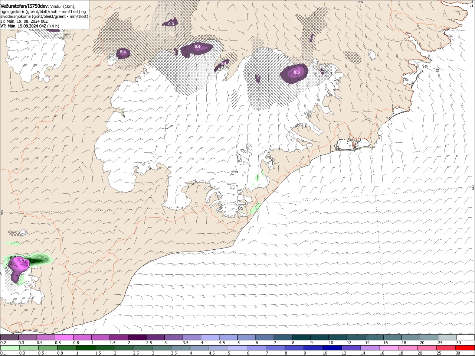The height and width of the screenshot is (356, 475).
Task: Click the 'slydda/snjókoma (grátt/bleikt/grænt - mm/1klst)' line
Action: (x=44, y=16)
